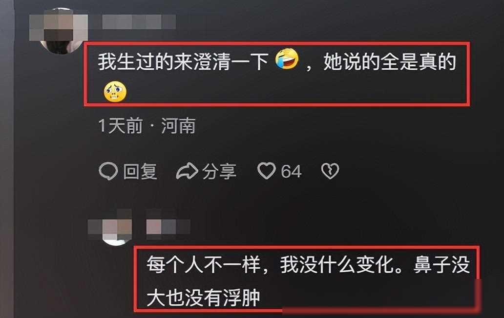Select comment text 她说的全是真的
This screenshot has height=318, width=504.
click(390, 61)
